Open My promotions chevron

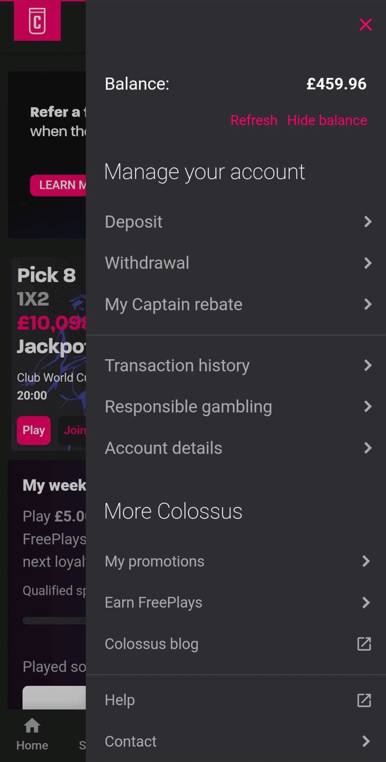[x=366, y=561]
